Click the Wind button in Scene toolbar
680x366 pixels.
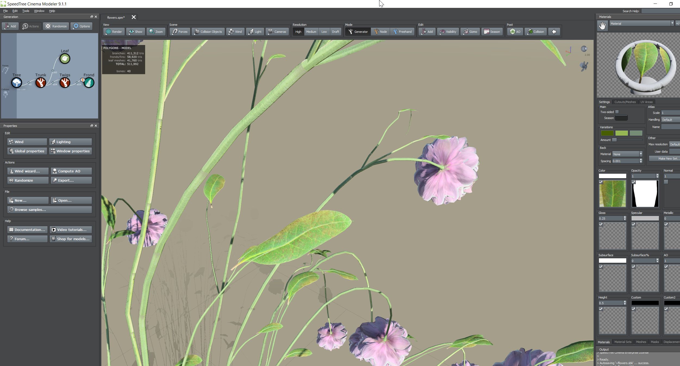click(235, 32)
